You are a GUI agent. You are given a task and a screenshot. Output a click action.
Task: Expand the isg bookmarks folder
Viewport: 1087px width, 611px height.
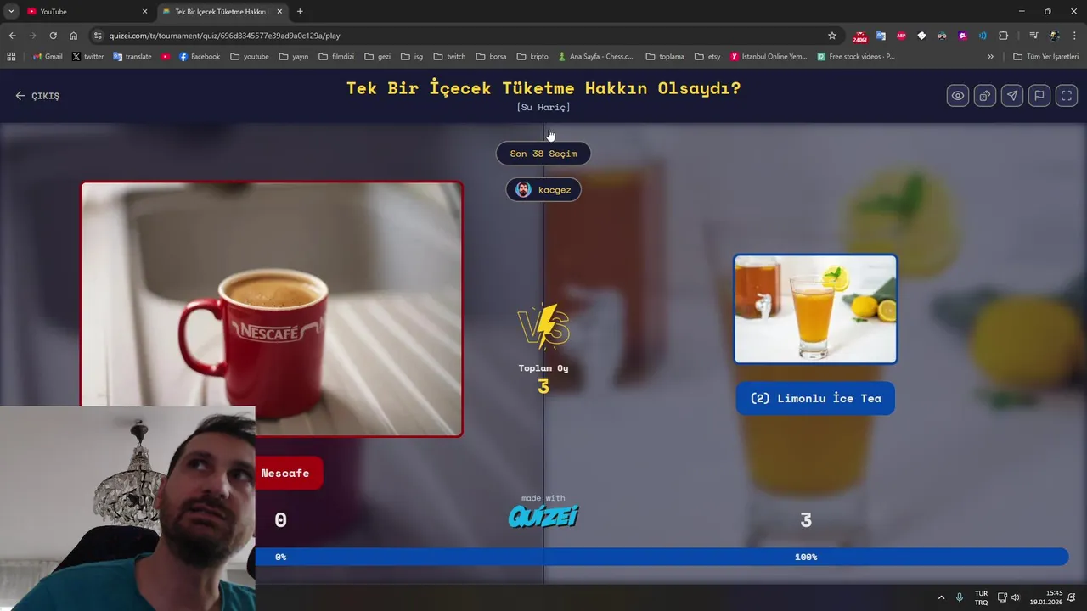tap(412, 57)
